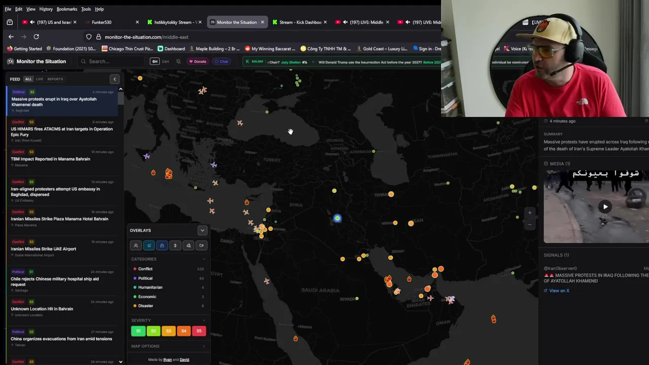The height and width of the screenshot is (365, 649).
Task: Select the 6H time range
Action: [155, 61]
